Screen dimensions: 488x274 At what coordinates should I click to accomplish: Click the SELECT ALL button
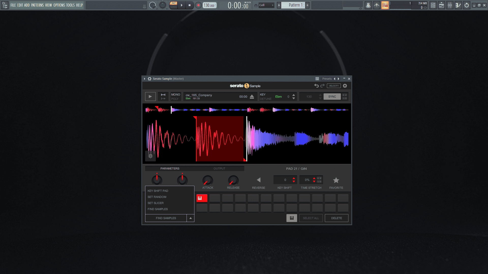[311, 218]
